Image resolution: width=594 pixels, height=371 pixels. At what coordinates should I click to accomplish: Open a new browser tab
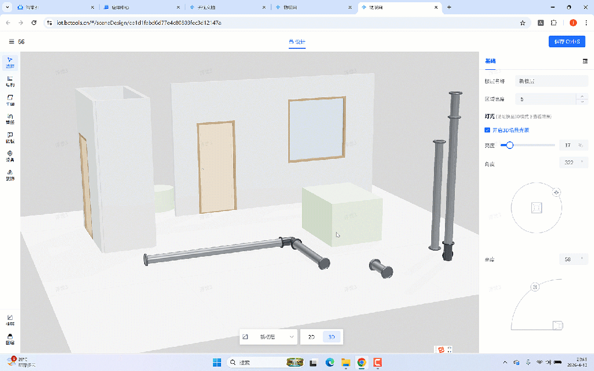449,7
